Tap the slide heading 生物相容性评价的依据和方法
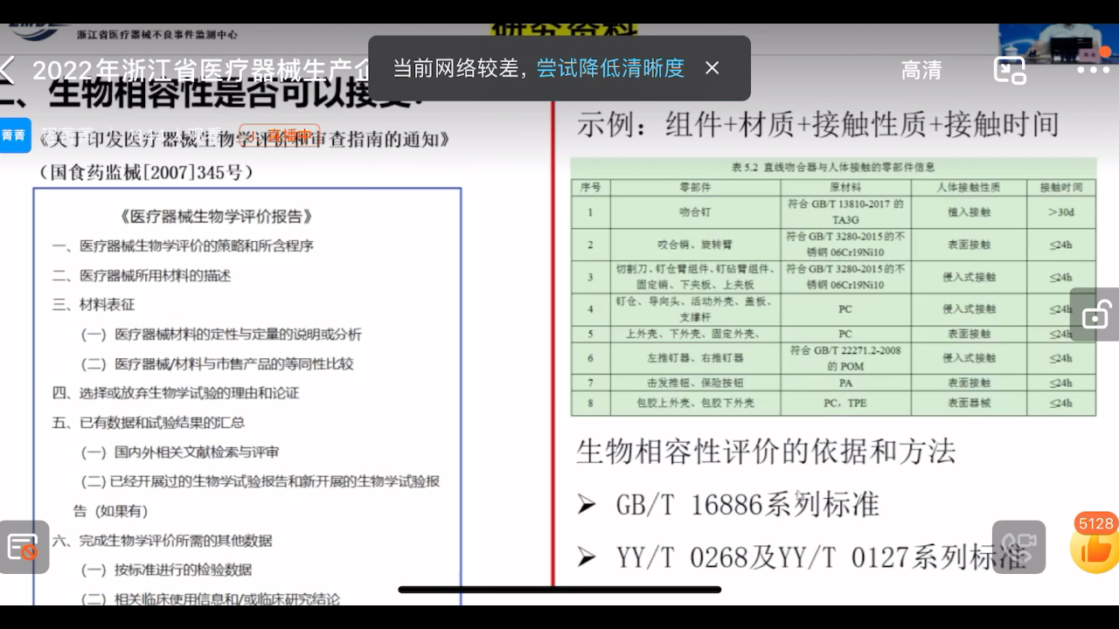 (767, 452)
